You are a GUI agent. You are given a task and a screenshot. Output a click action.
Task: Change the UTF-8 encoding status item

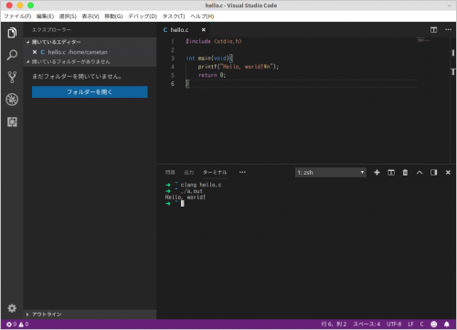(394, 325)
